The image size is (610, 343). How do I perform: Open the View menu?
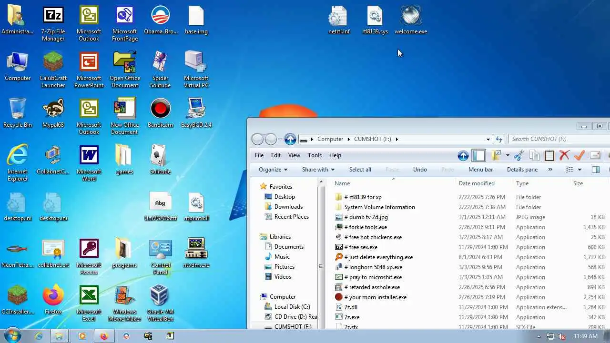(294, 155)
